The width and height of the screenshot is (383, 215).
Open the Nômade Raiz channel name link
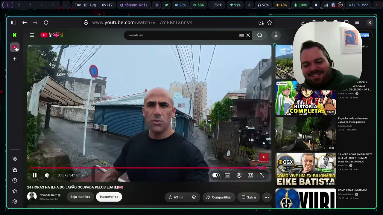[48, 195]
